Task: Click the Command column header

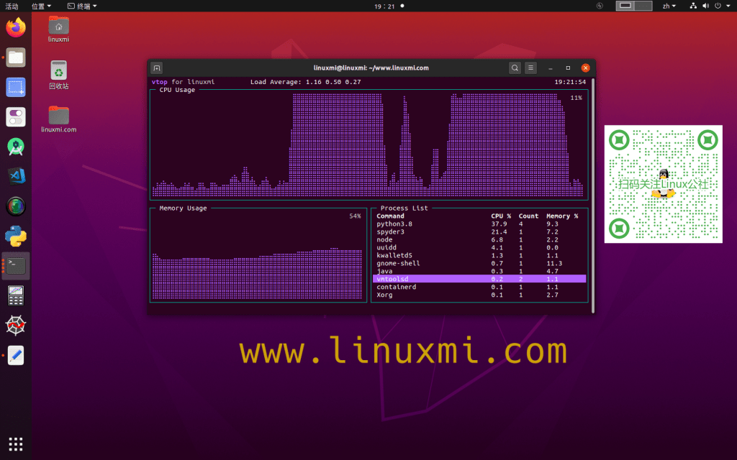Action: (x=390, y=216)
